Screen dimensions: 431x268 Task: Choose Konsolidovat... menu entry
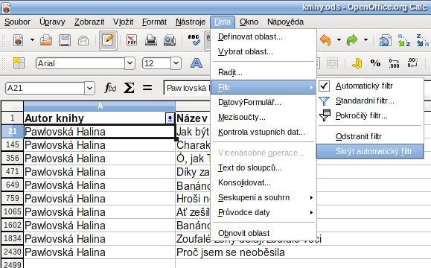coord(264,182)
